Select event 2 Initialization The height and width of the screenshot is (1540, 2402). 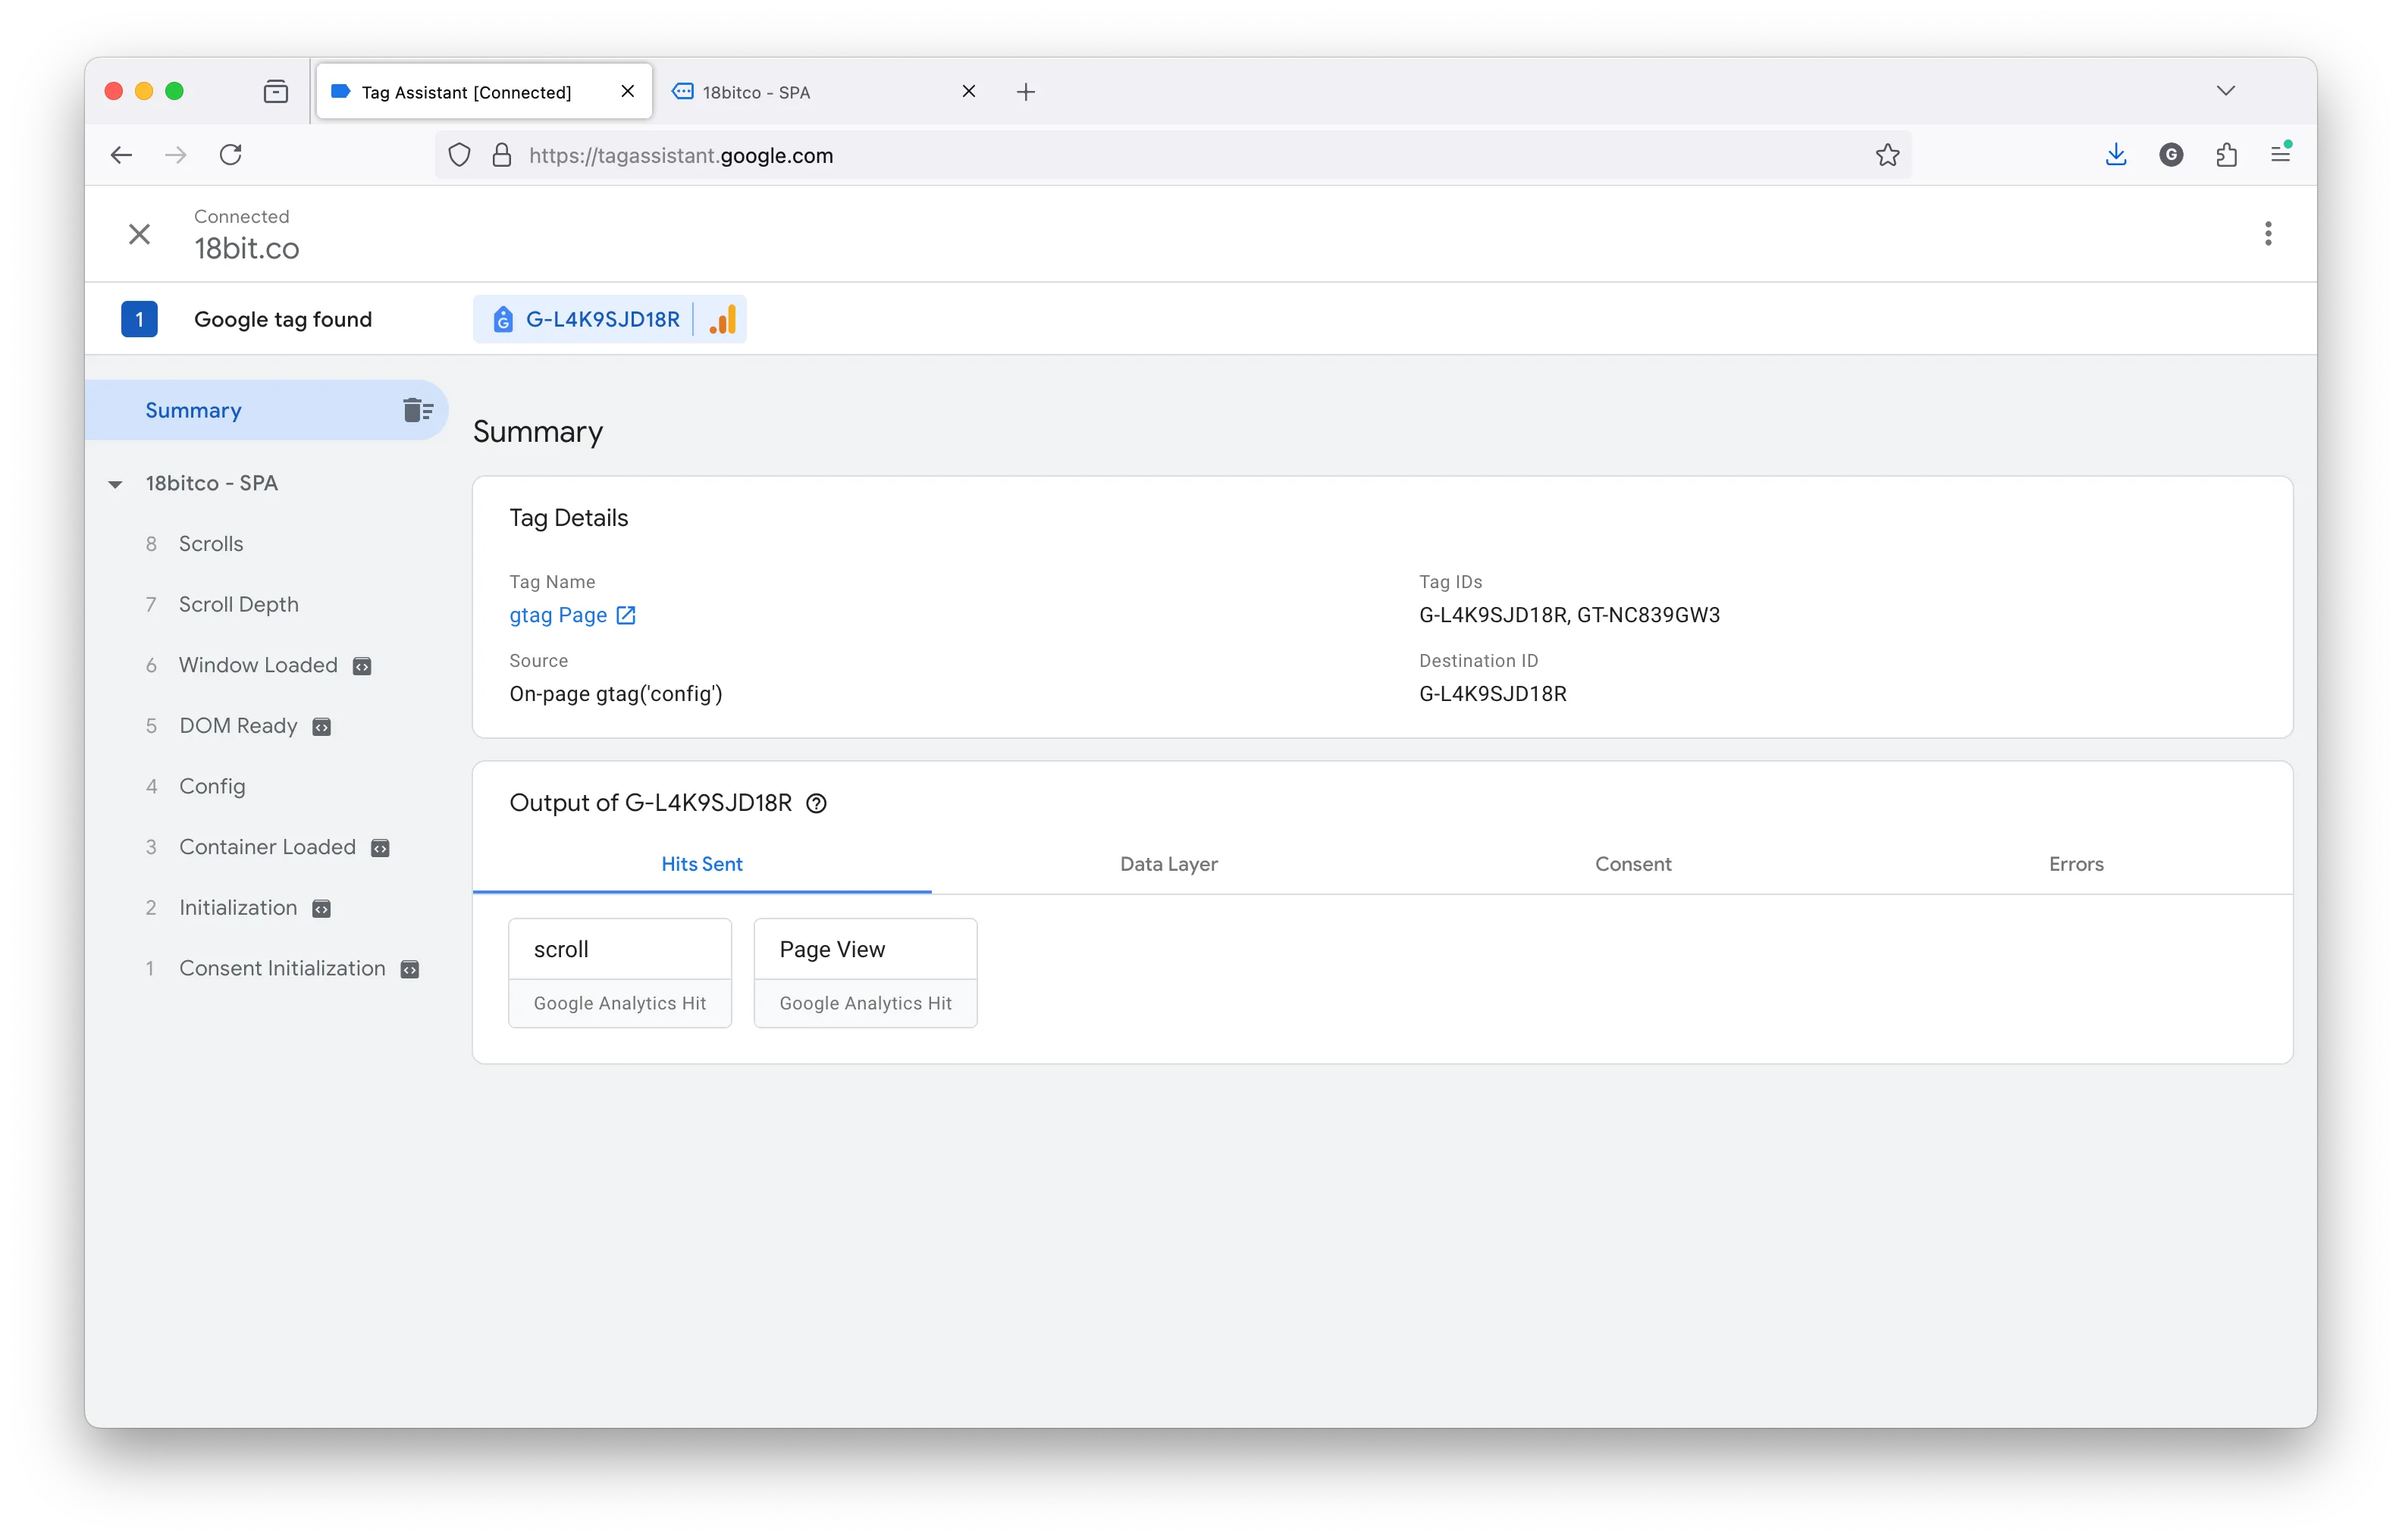pos(238,908)
